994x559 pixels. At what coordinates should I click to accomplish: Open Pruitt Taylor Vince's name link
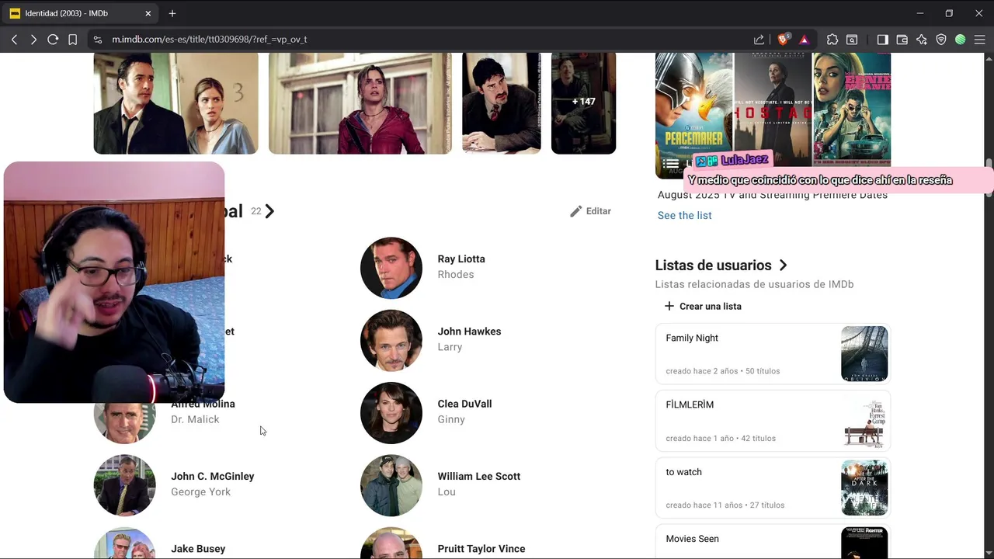click(x=481, y=549)
